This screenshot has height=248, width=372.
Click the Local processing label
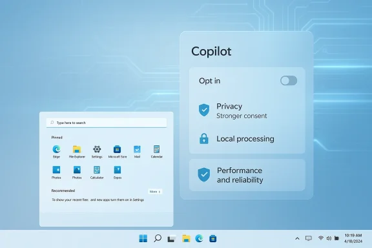245,139
